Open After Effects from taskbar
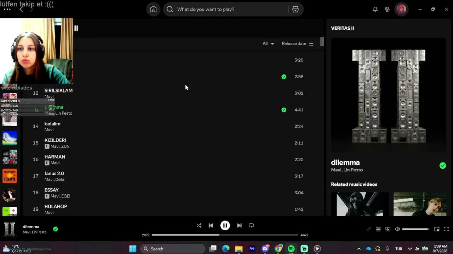The height and width of the screenshot is (254, 453). pos(252,249)
